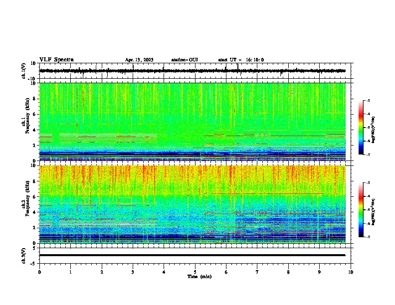Click the 'VLF Spectra' title text
Image resolution: width=395 pixels, height=305 pixels.
(56, 60)
